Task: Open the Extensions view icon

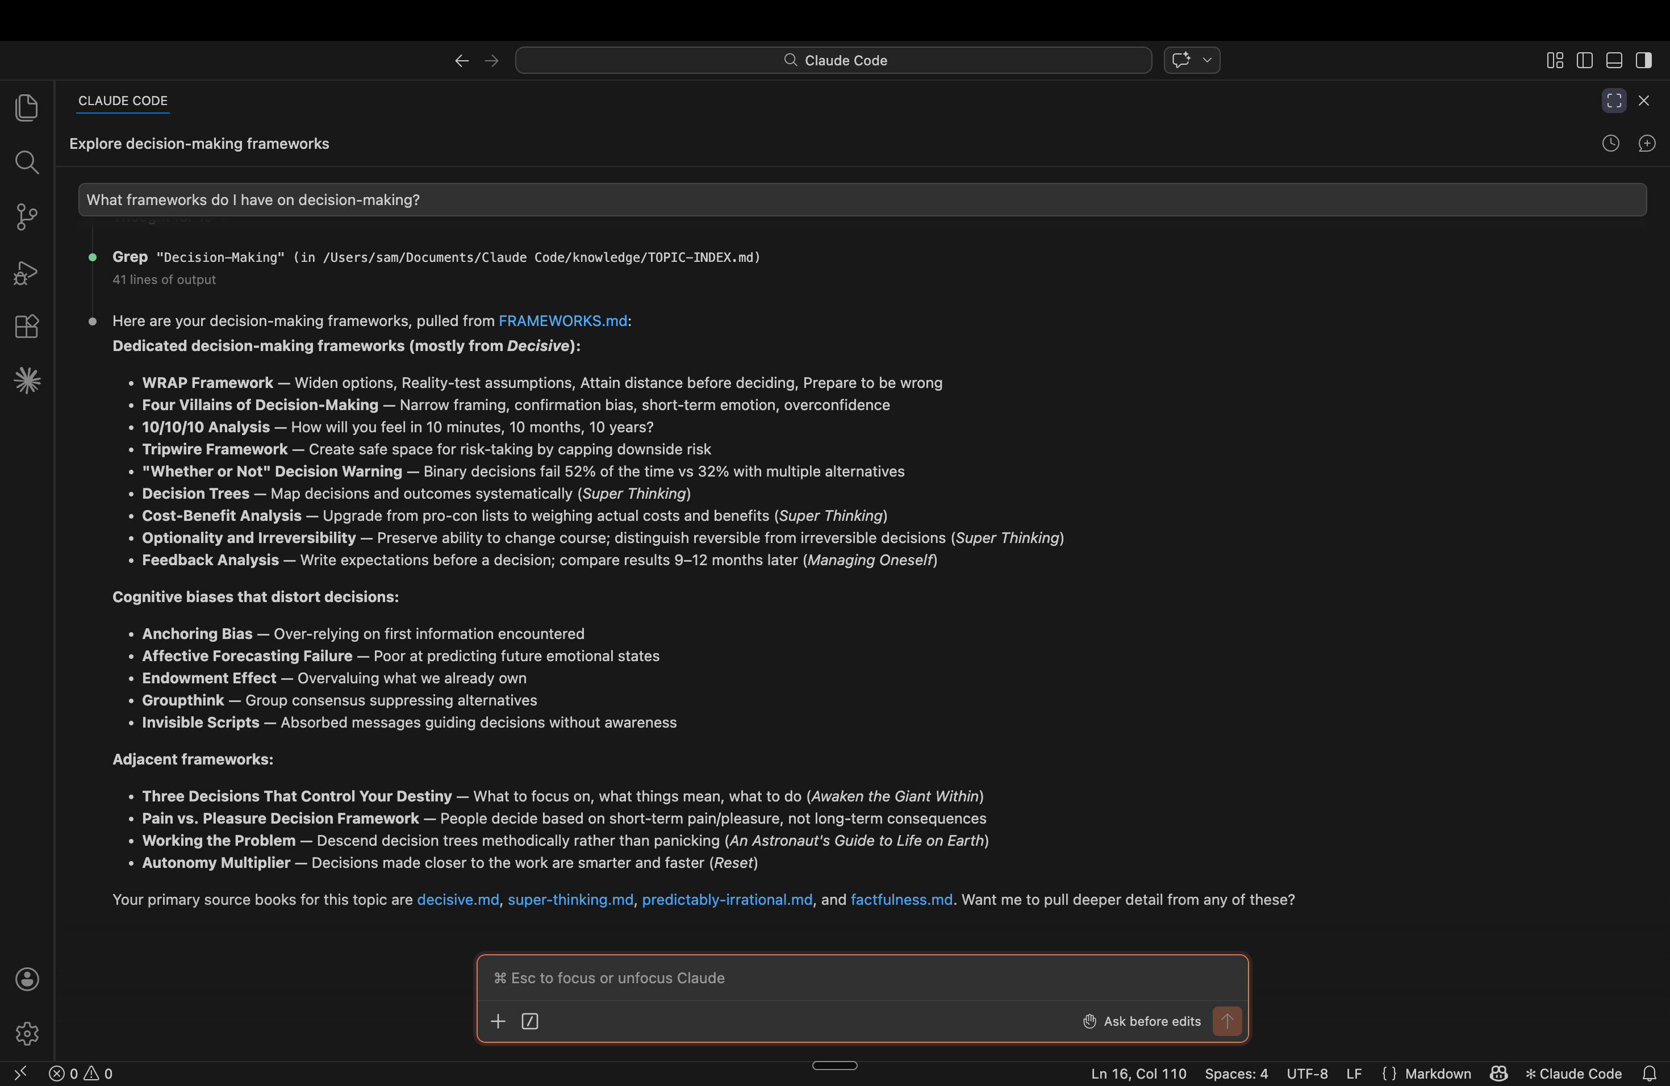Action: (x=27, y=326)
